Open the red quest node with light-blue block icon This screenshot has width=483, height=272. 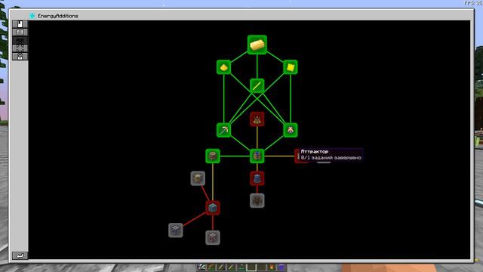pos(213,208)
